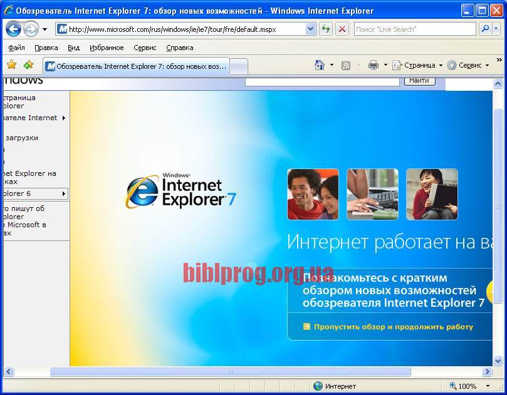This screenshot has height=395, width=507.
Task: Click the RSS feeds icon
Action: pyautogui.click(x=346, y=66)
